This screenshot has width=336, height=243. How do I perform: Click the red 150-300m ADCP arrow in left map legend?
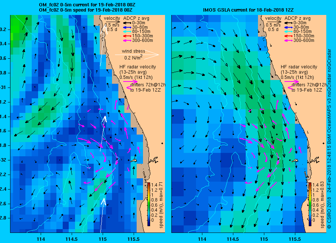(127, 36)
